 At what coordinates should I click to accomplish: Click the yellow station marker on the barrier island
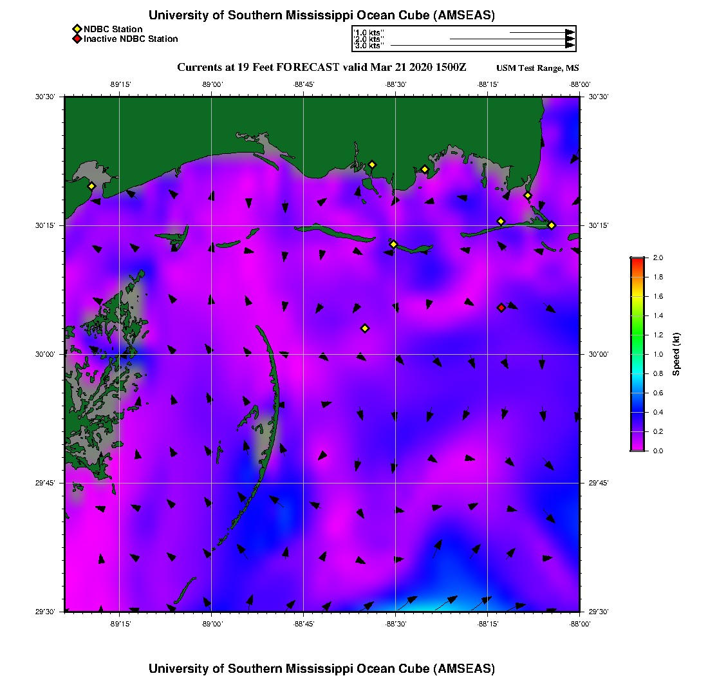(x=394, y=244)
